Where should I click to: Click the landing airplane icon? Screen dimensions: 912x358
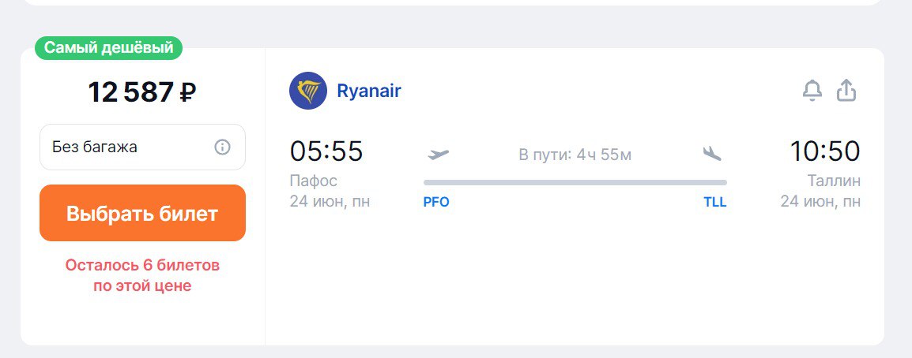coord(712,154)
